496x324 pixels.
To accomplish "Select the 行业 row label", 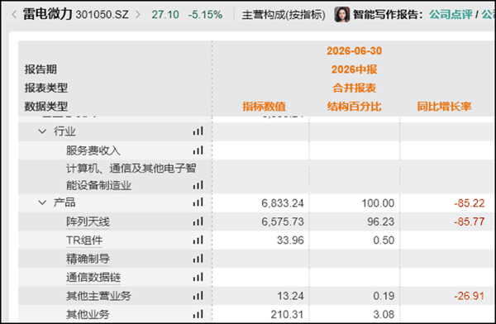I will [x=64, y=131].
